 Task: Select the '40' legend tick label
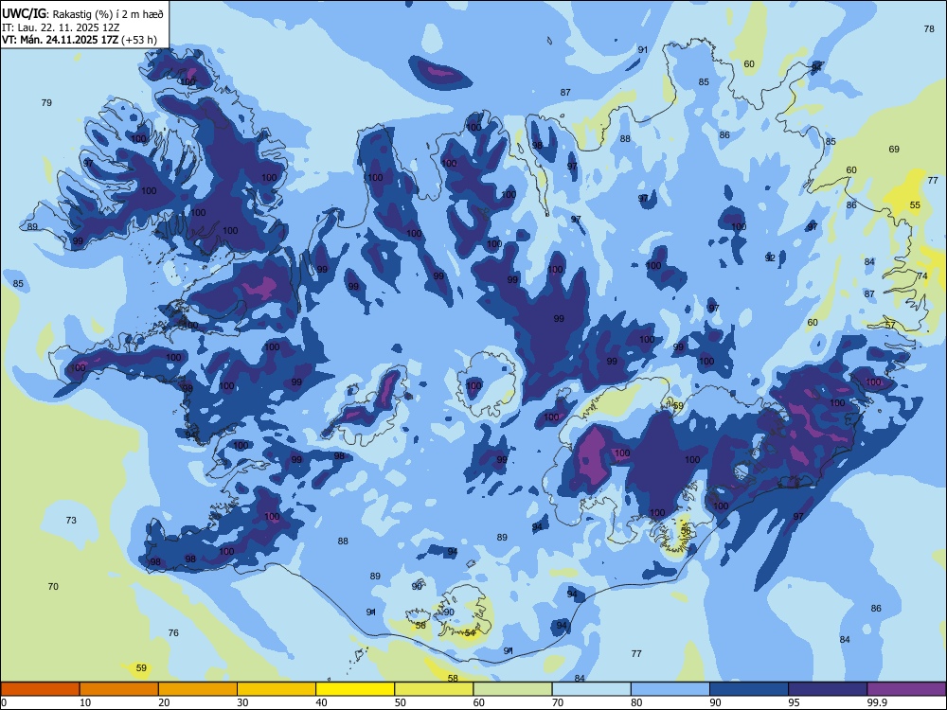point(321,702)
